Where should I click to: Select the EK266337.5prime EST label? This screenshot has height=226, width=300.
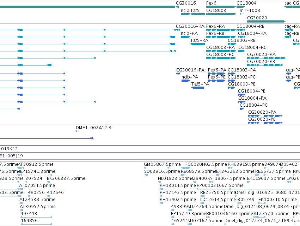(x=66, y=178)
